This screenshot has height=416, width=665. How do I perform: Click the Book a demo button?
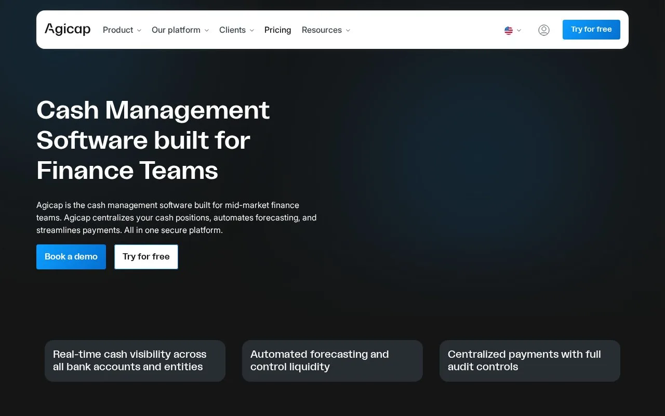coord(71,257)
